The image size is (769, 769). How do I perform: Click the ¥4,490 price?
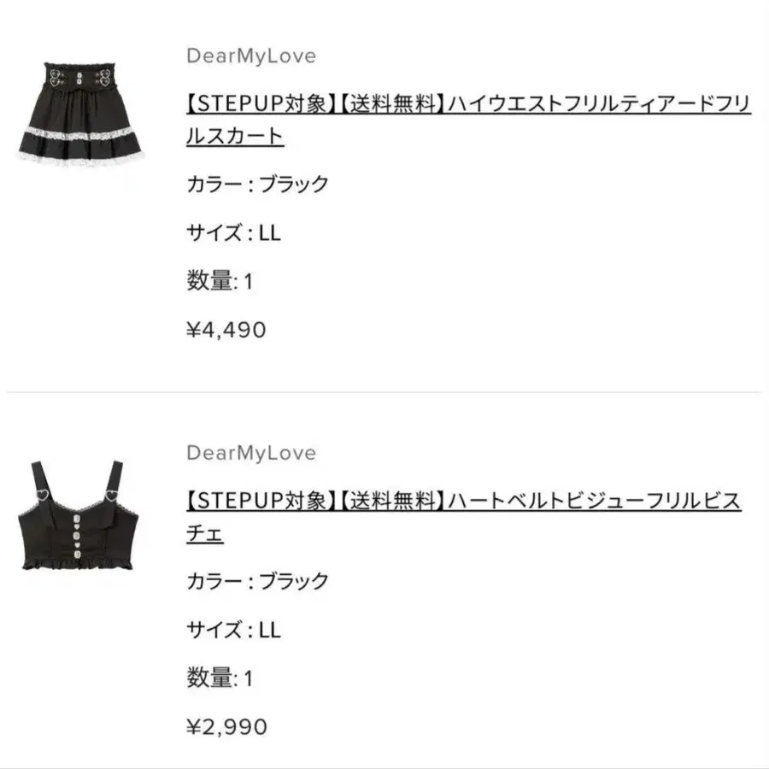(x=226, y=330)
